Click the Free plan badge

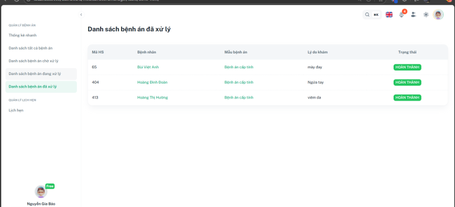coord(50,186)
